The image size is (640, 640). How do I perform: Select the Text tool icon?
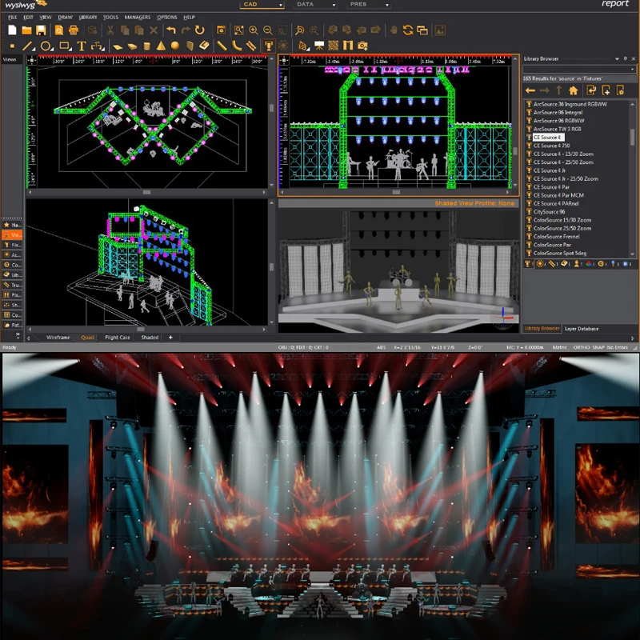coord(82,46)
